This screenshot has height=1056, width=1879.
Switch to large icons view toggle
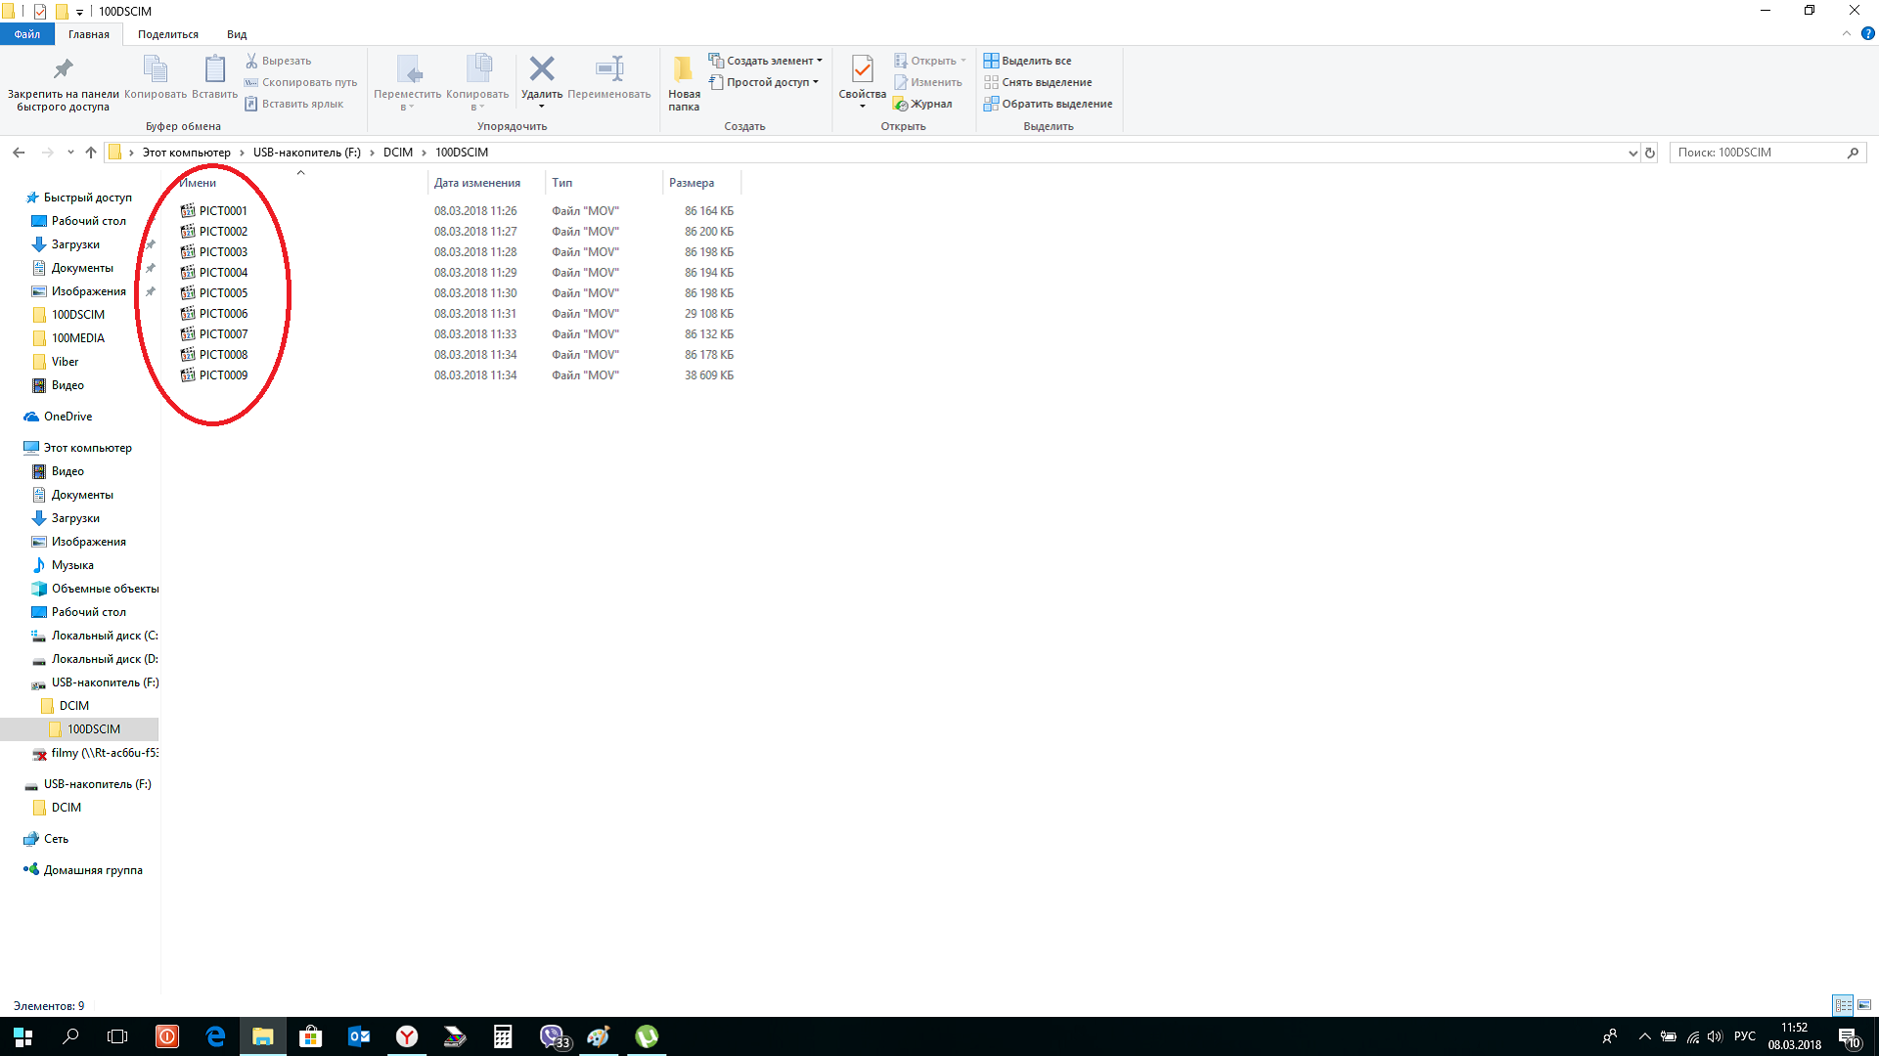[x=1864, y=1005]
